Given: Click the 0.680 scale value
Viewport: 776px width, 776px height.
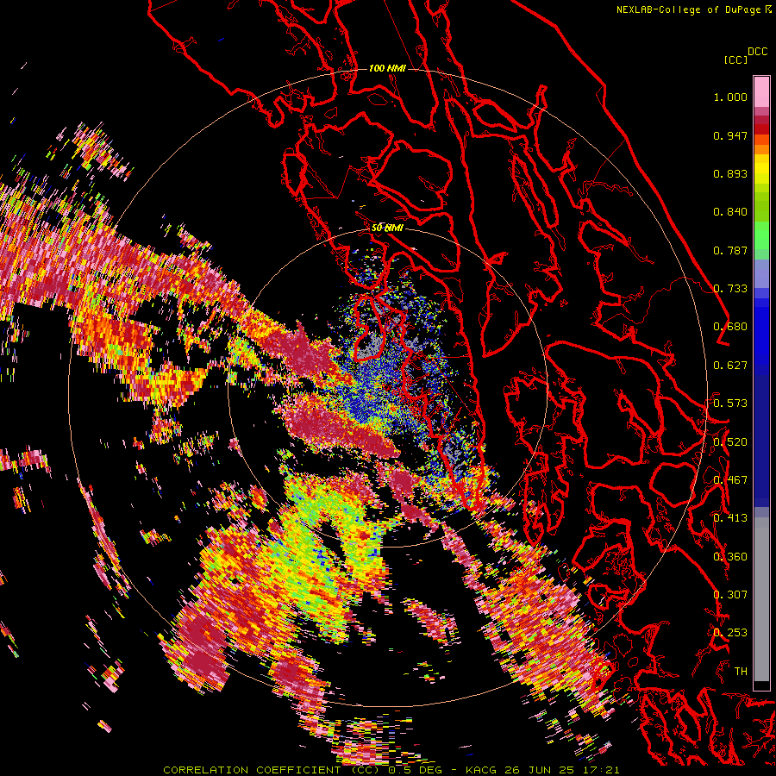Looking at the screenshot, I should tap(730, 327).
